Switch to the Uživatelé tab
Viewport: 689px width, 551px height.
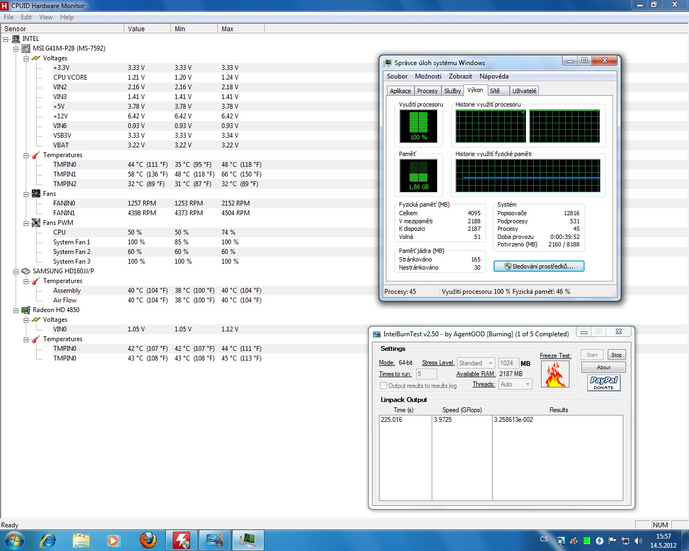524,91
